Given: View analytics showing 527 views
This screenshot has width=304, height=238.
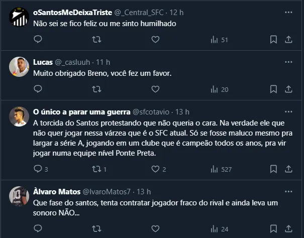Looking at the screenshot, I should [221, 169].
